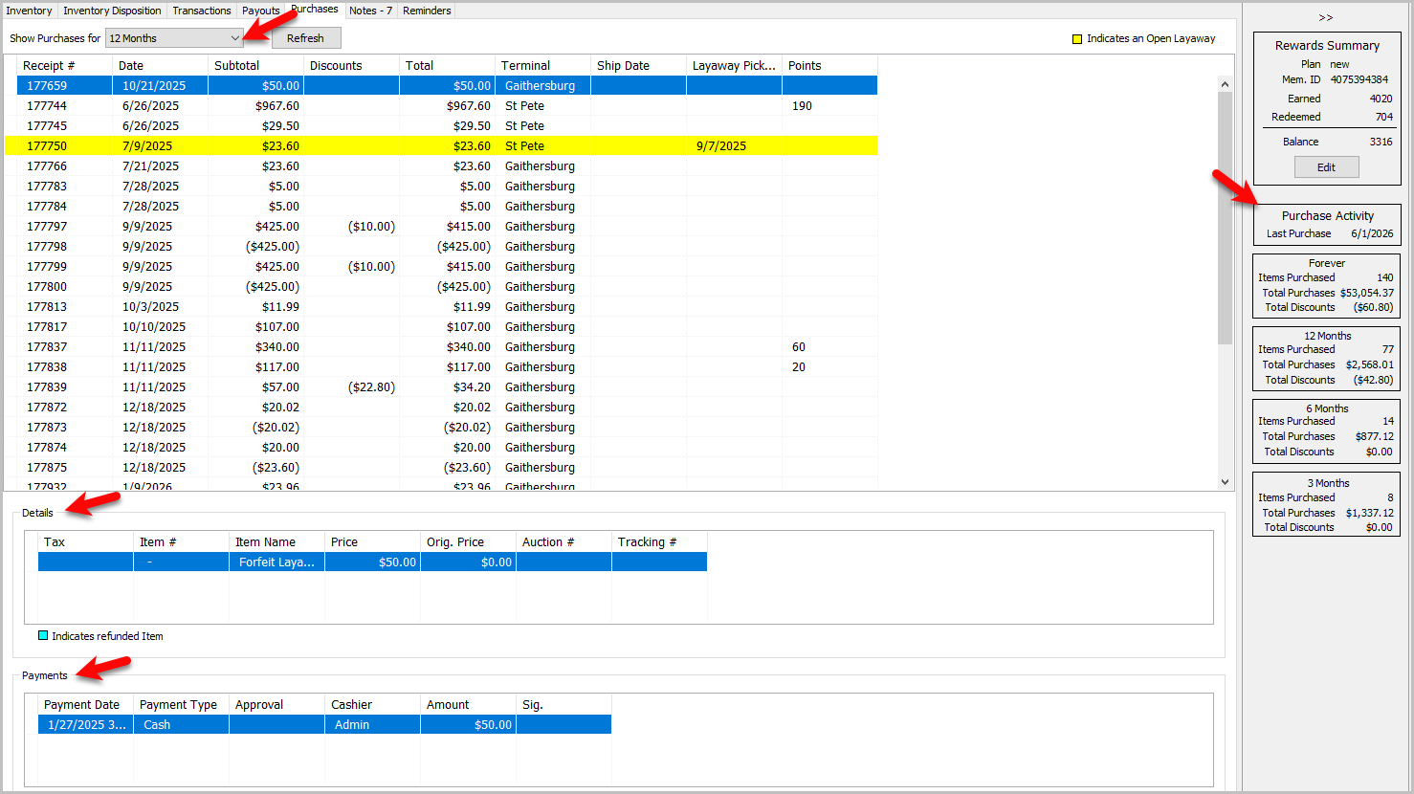Click the Discounts column header
This screenshot has height=794, width=1414.
coord(352,65)
